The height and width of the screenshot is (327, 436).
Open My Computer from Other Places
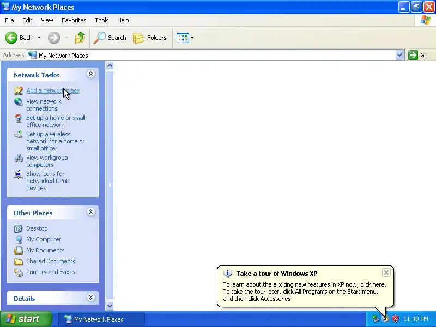tap(44, 239)
